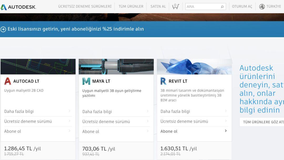The height and width of the screenshot is (160, 284).
Task: Select the Türkiye region menu
Action: 274,7
